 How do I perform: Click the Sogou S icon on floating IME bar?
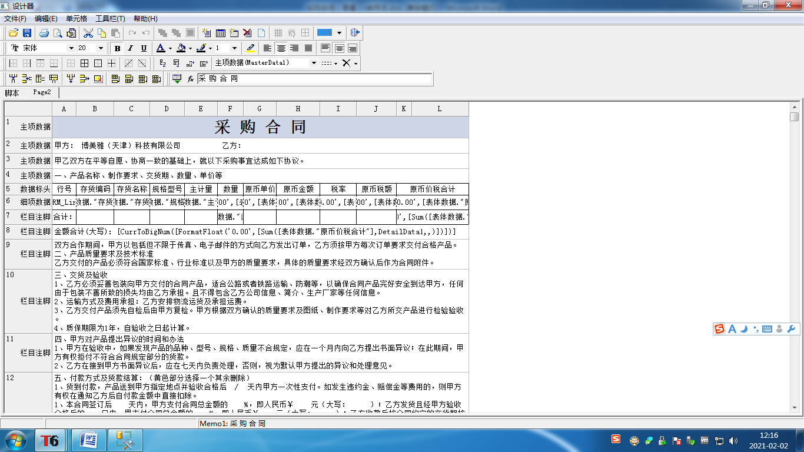719,329
